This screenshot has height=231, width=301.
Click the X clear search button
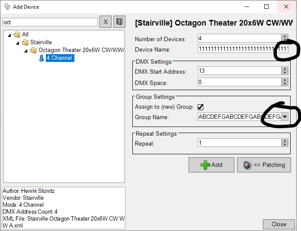click(x=106, y=22)
